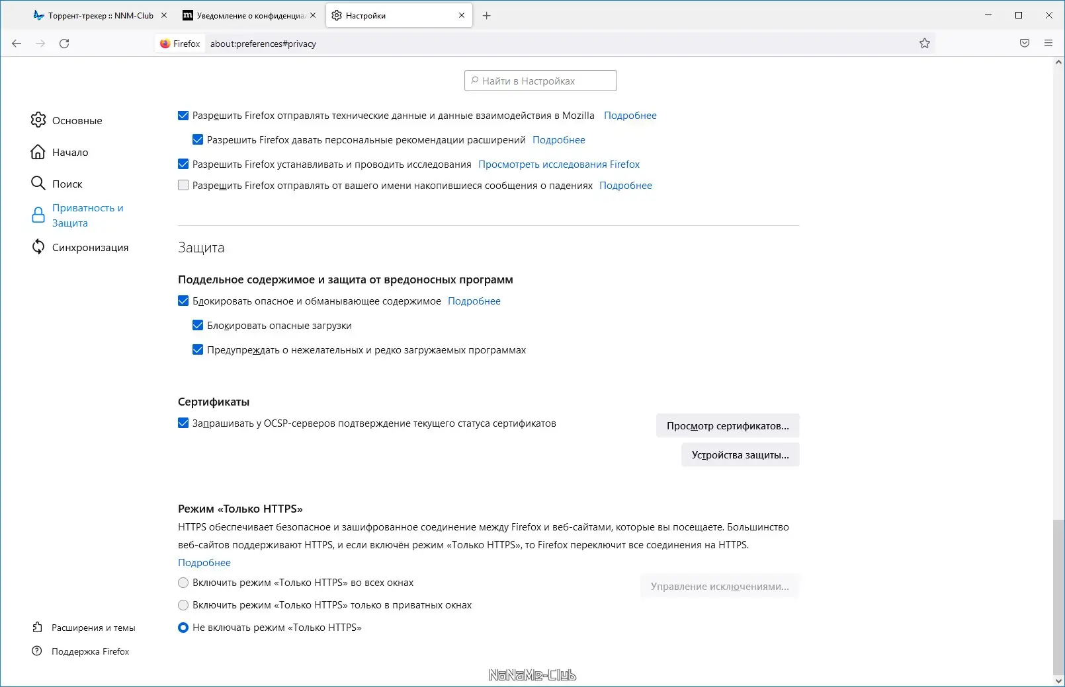Click the scrollbar down arrow
1065x687 pixels.
pos(1058,680)
